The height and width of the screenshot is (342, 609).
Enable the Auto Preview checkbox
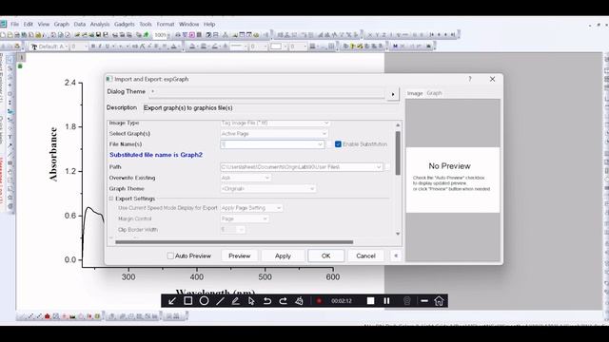click(x=170, y=256)
